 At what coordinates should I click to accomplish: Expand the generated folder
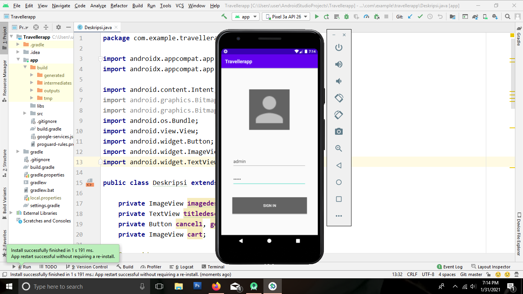click(x=32, y=75)
